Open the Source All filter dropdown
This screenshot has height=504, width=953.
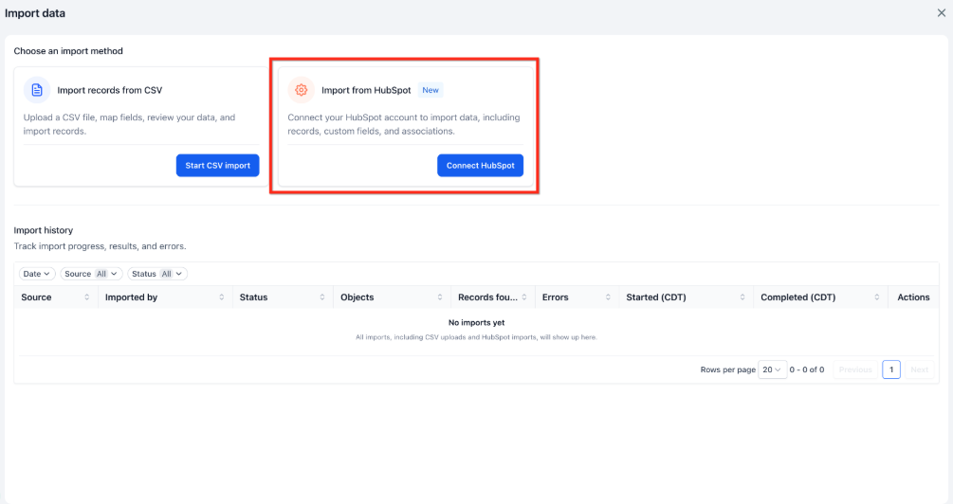pos(91,274)
